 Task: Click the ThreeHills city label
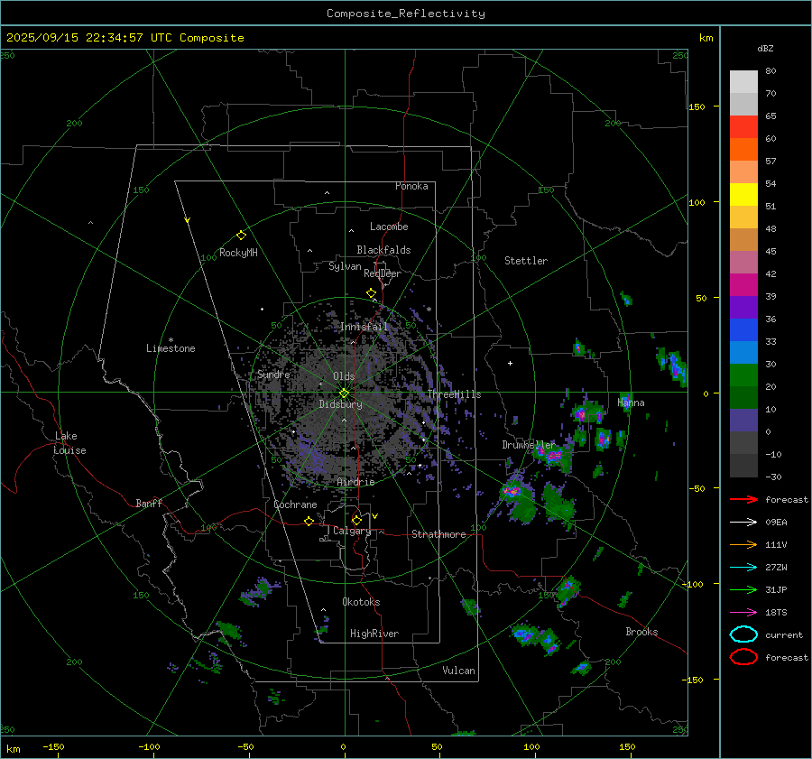(454, 394)
